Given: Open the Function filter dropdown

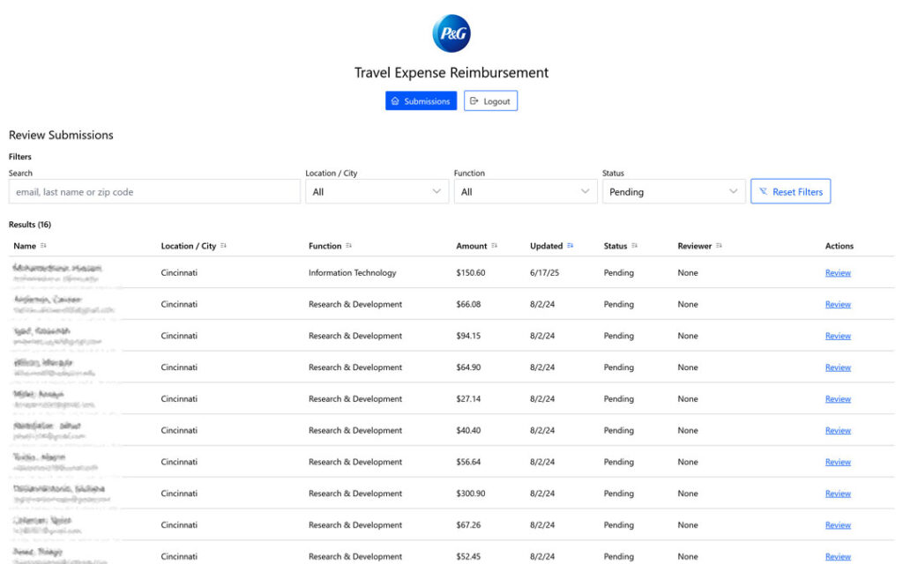Looking at the screenshot, I should (x=526, y=191).
